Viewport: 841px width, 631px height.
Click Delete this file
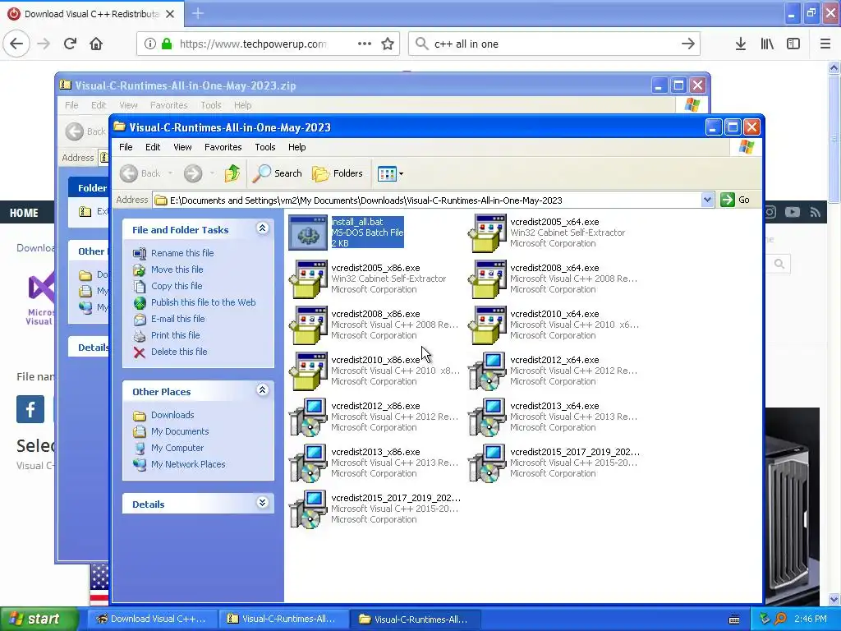click(179, 352)
